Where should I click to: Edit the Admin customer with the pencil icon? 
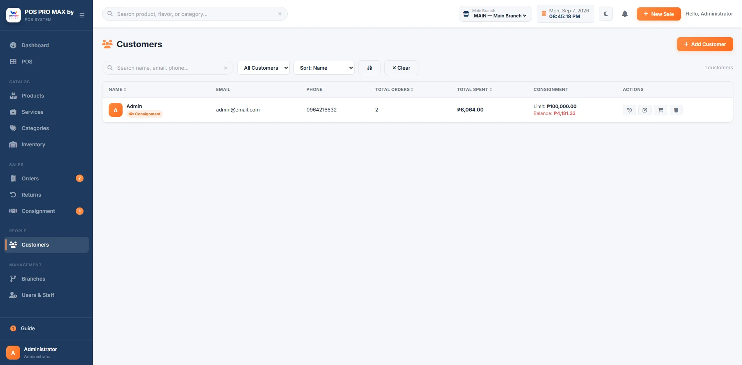click(645, 110)
